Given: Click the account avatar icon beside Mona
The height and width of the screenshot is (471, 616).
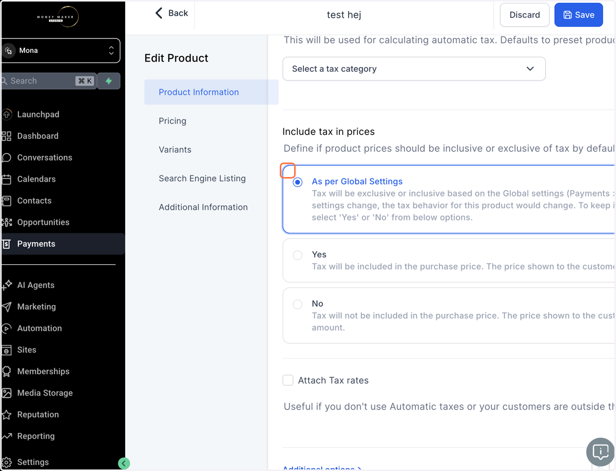Looking at the screenshot, I should [9, 50].
